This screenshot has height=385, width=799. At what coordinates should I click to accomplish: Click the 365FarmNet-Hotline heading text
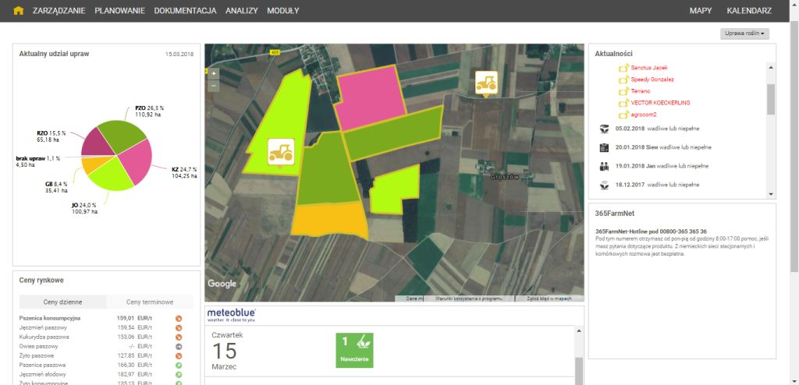point(651,231)
